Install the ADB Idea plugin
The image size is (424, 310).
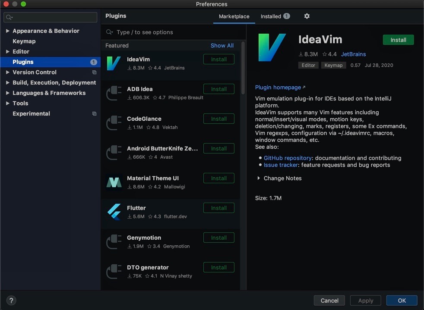tap(219, 89)
